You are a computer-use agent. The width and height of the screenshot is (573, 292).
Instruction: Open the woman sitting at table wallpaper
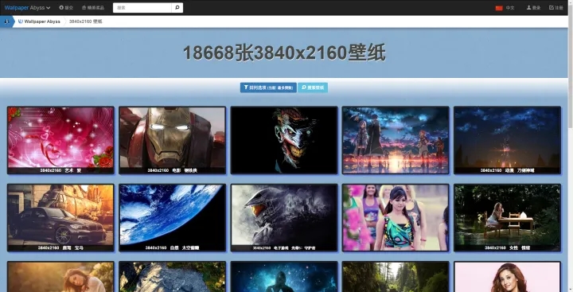507,218
